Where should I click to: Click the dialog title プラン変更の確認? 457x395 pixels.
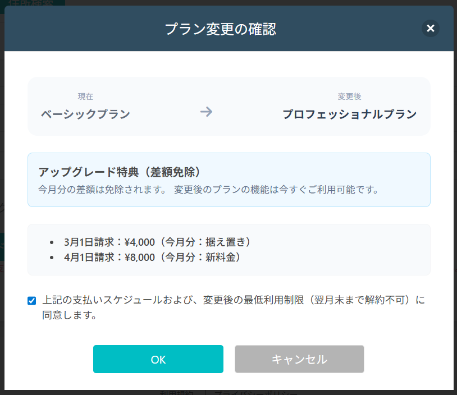point(220,29)
